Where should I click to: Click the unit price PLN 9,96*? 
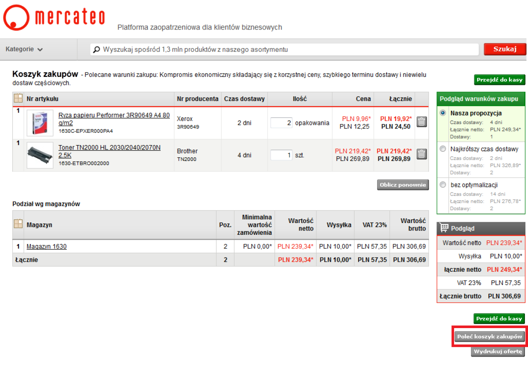356,118
